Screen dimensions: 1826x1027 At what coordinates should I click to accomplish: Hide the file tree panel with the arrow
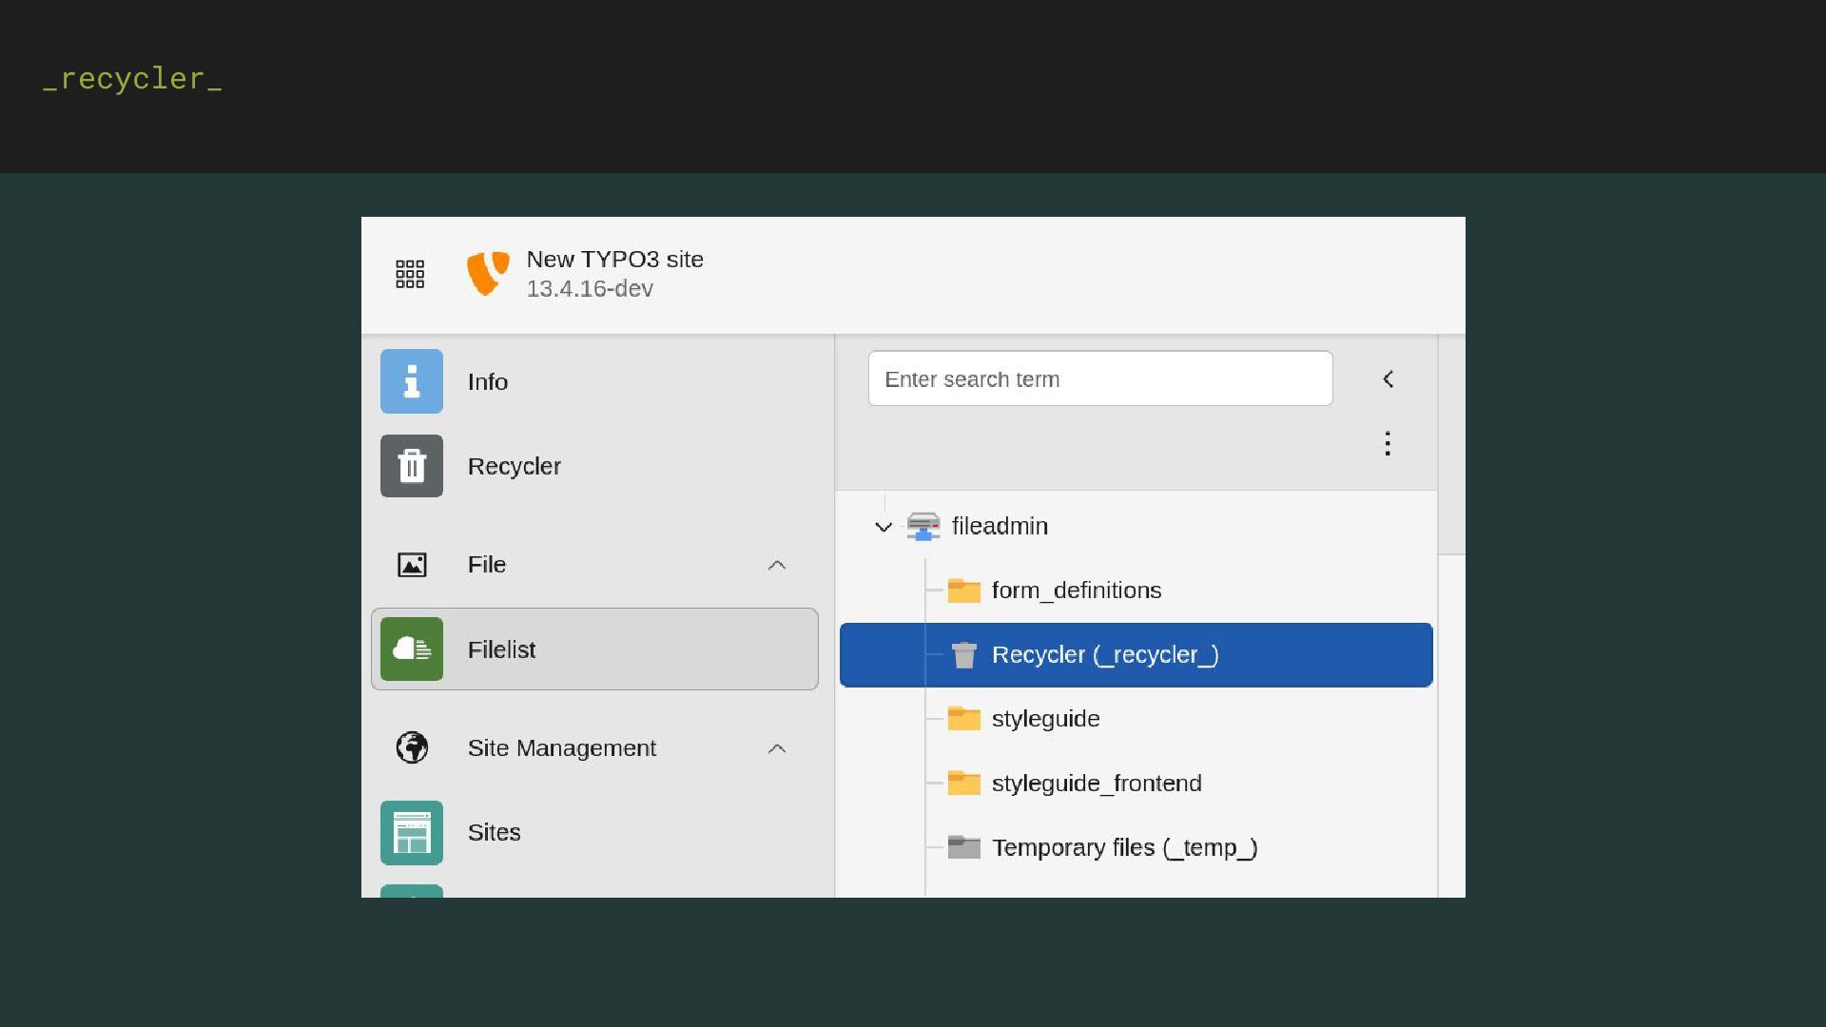tap(1388, 379)
